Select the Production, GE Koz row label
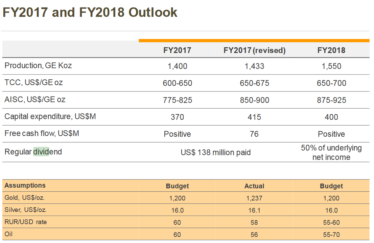The image size is (374, 243). pos(38,65)
